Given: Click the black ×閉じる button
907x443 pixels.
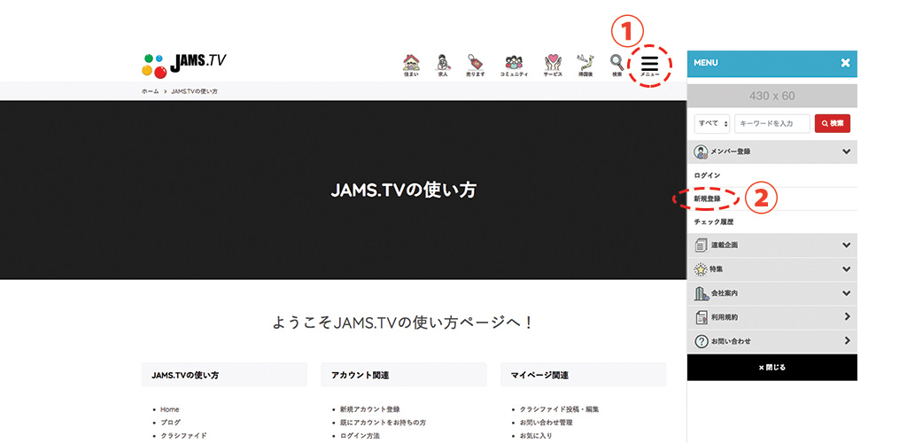Looking at the screenshot, I should 771,367.
